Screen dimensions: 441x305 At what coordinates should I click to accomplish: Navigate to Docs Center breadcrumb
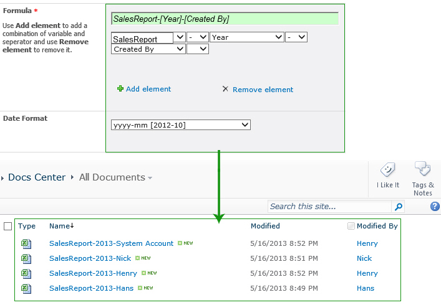pos(37,177)
